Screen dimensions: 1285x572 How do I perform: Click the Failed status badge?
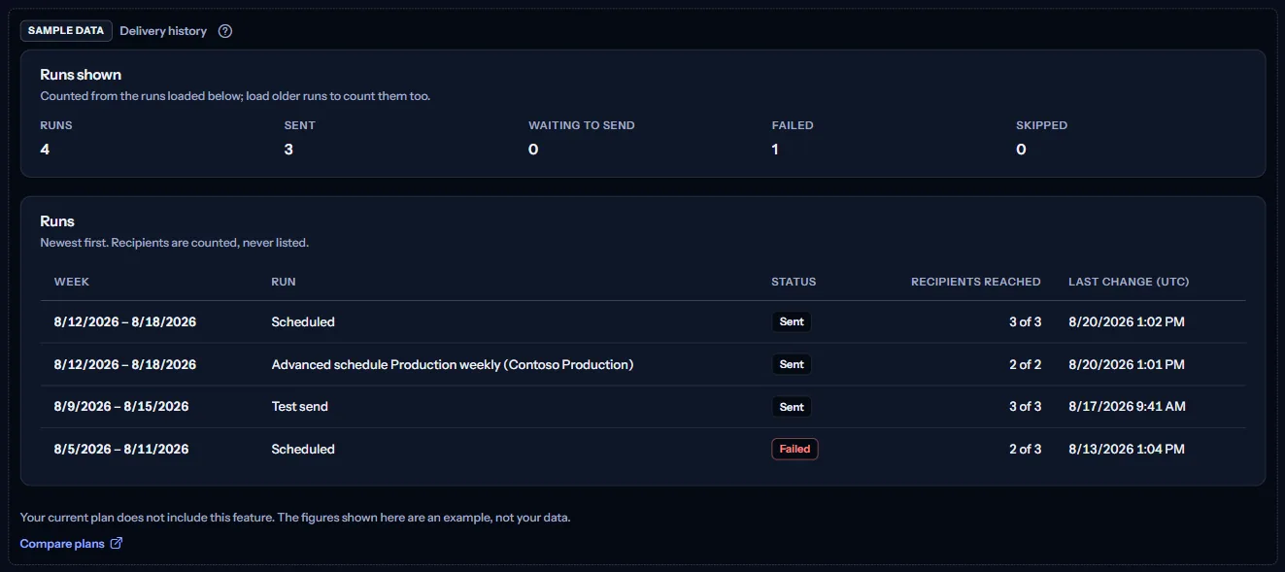tap(795, 450)
